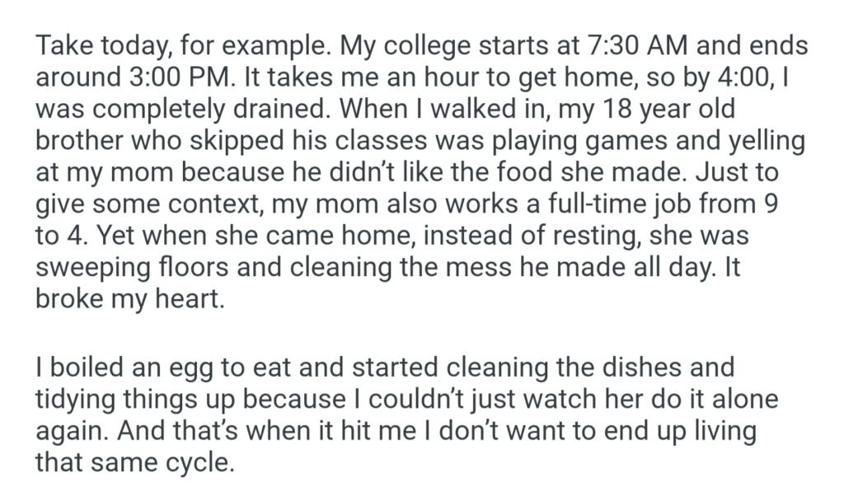Click the phrase 'full-time job'
Image resolution: width=844 pixels, height=496 pixels.
618,204
